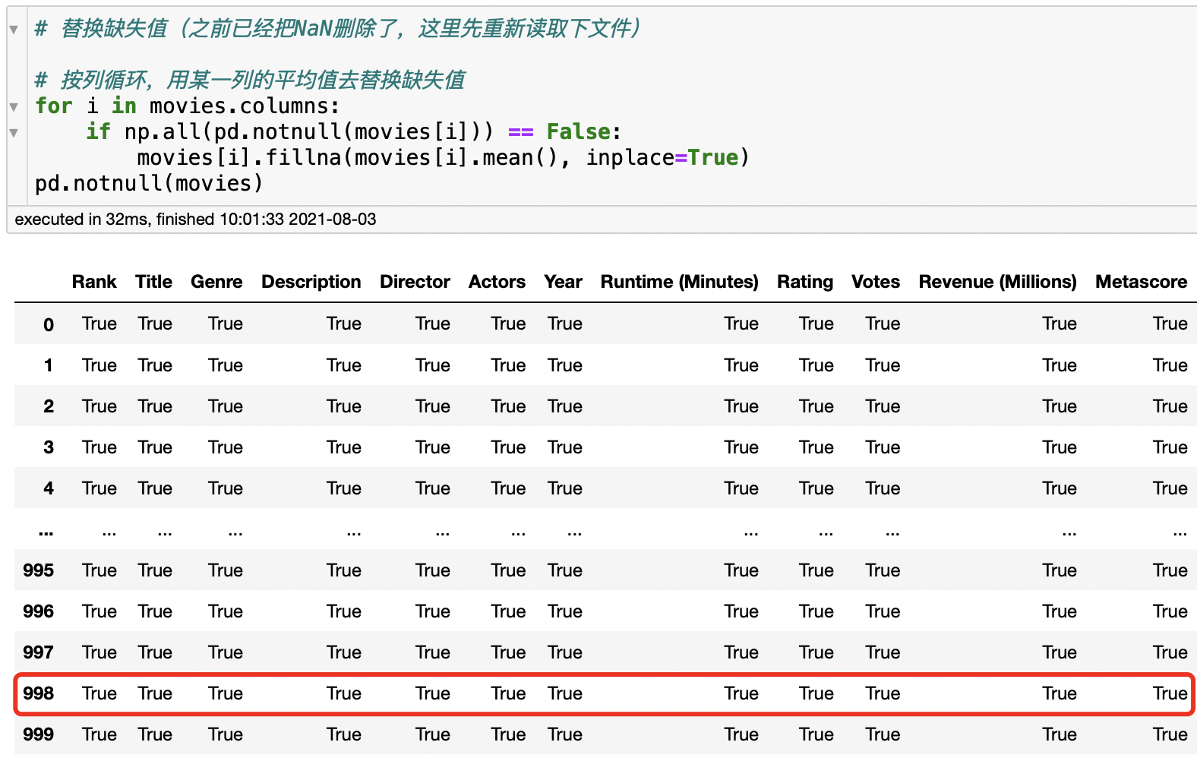
Task: Click the Runtime value in row 999
Action: tap(741, 734)
